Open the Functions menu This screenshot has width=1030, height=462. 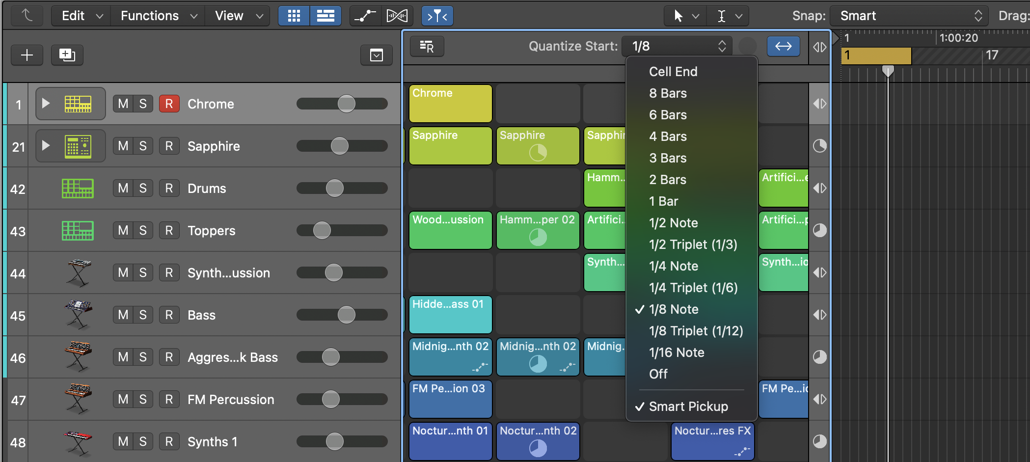point(150,15)
